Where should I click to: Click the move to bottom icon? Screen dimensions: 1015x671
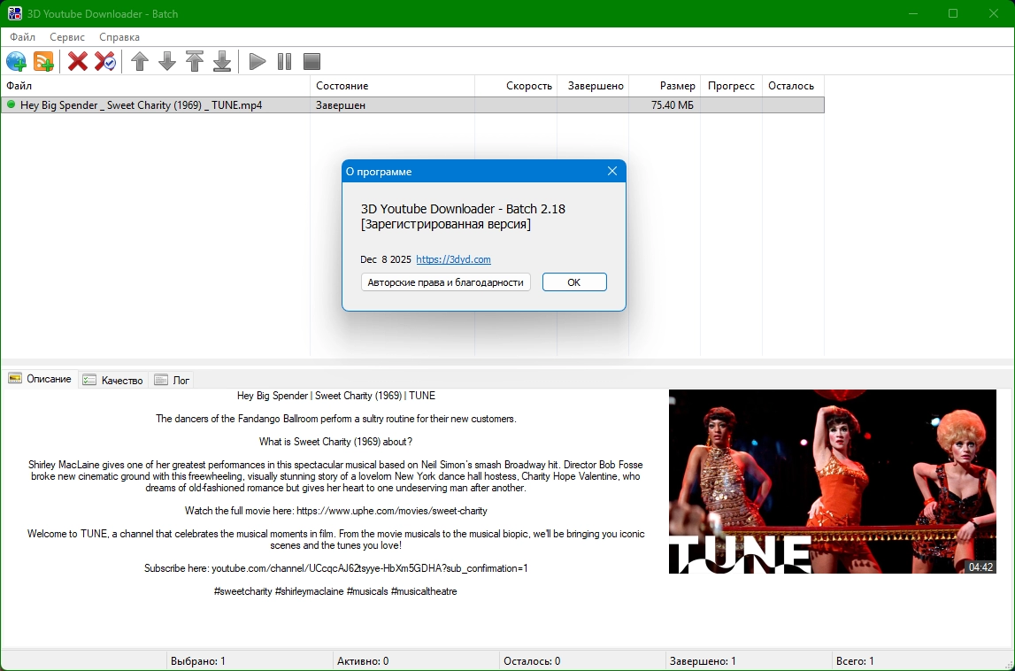(x=222, y=62)
